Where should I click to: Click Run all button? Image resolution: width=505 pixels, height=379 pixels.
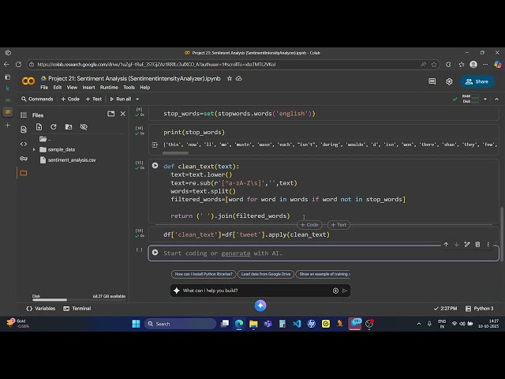pyautogui.click(x=121, y=99)
